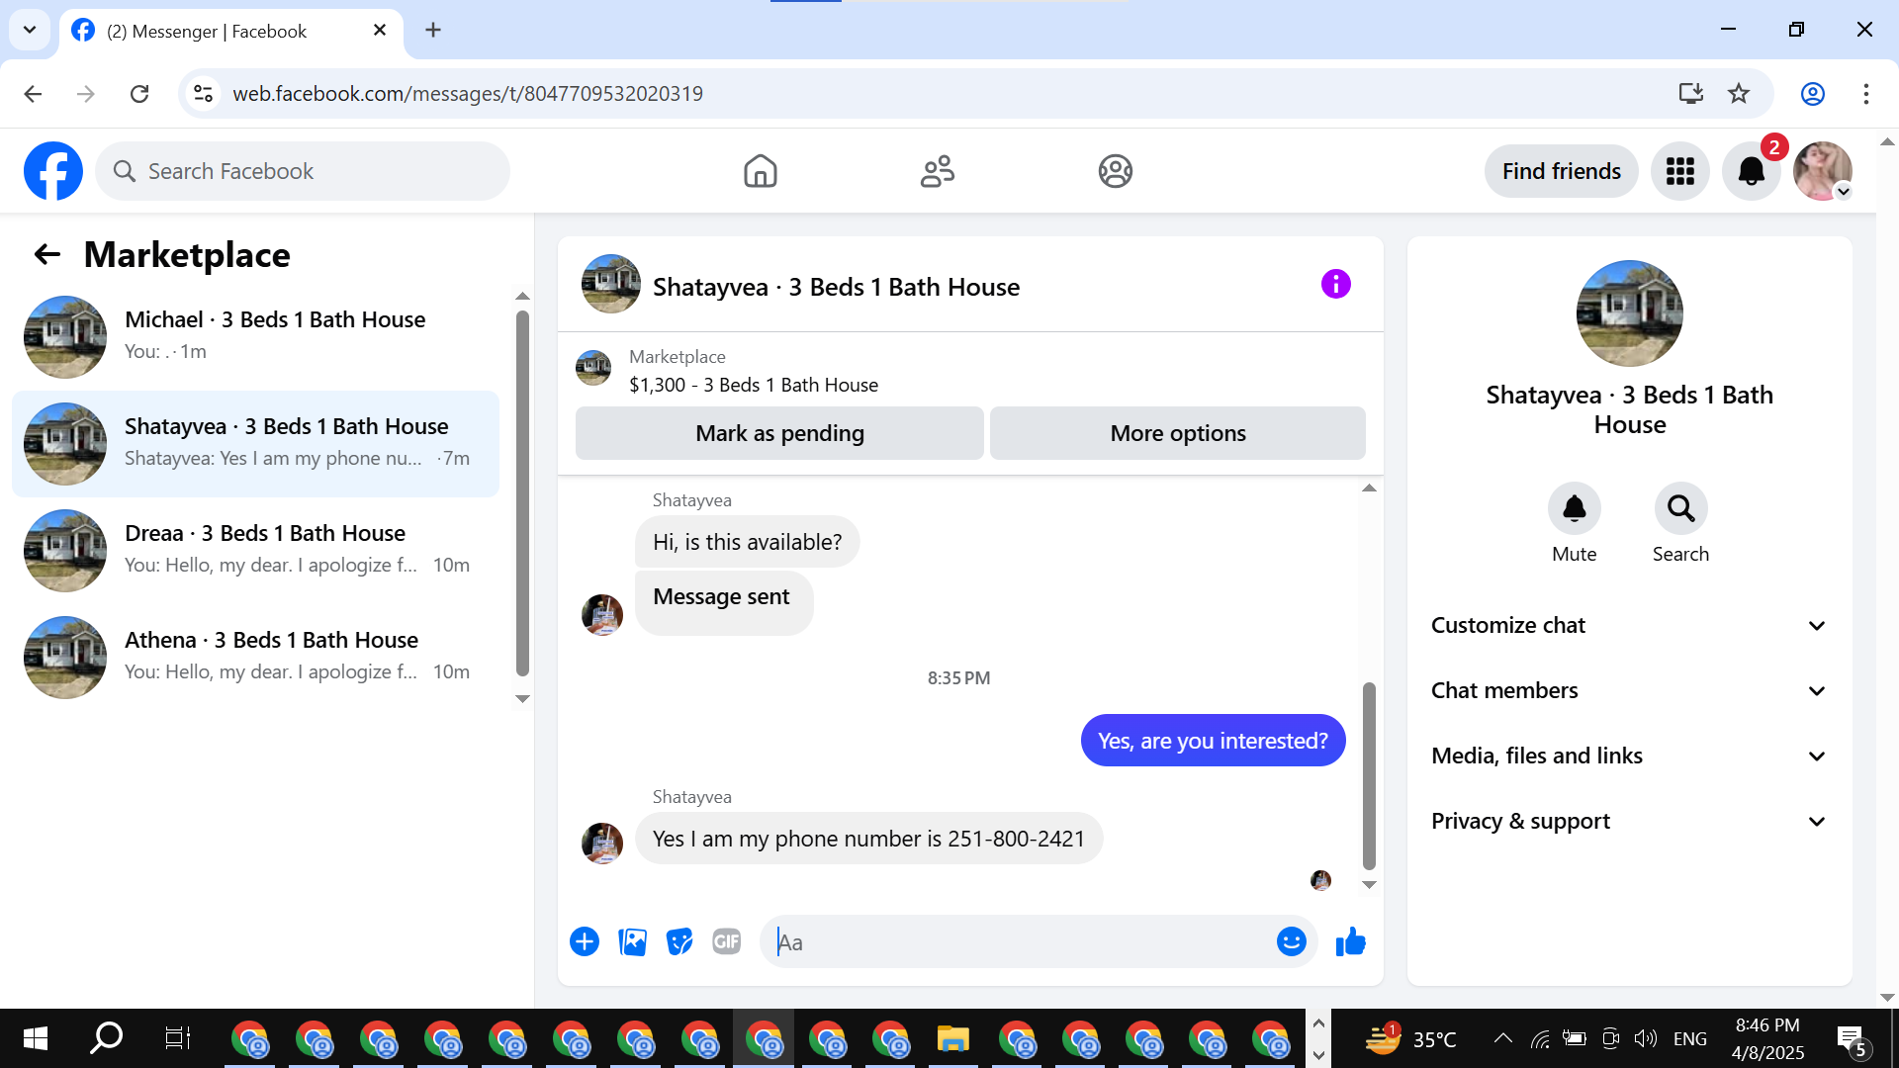Click the Mark as pending button
Screen dimensions: 1899x1068
click(x=779, y=434)
